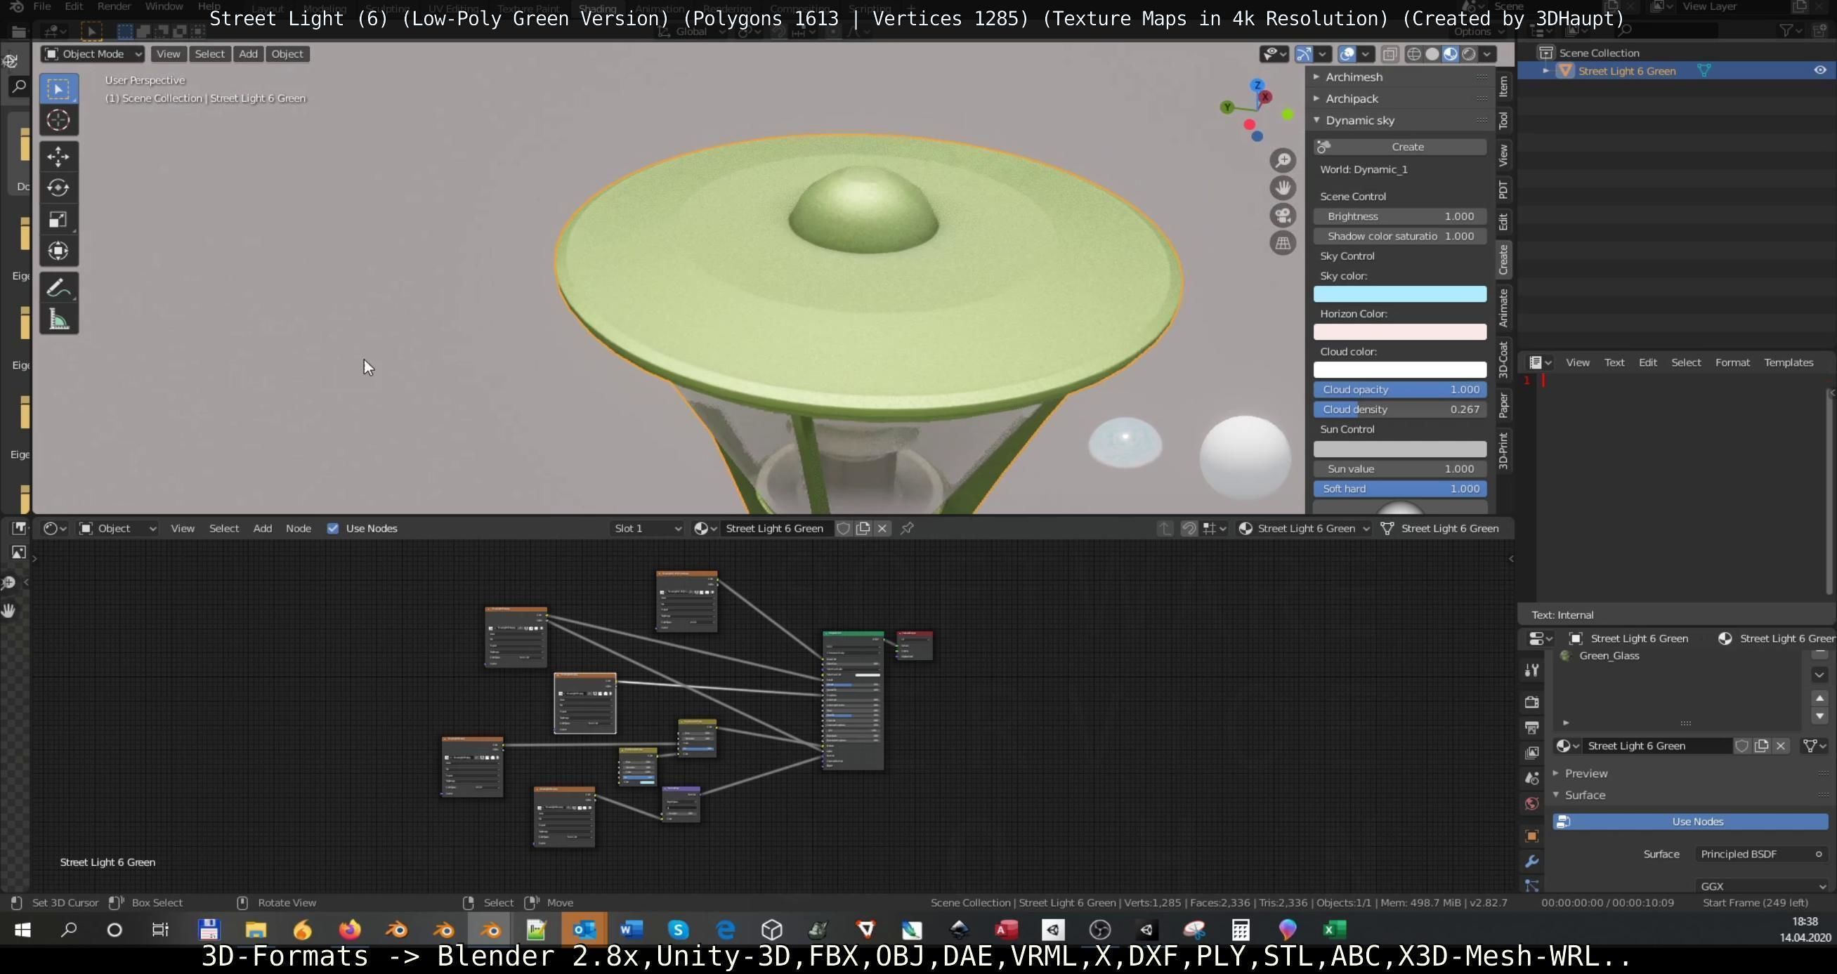
Task: Select the Scale tool
Action: click(x=58, y=219)
